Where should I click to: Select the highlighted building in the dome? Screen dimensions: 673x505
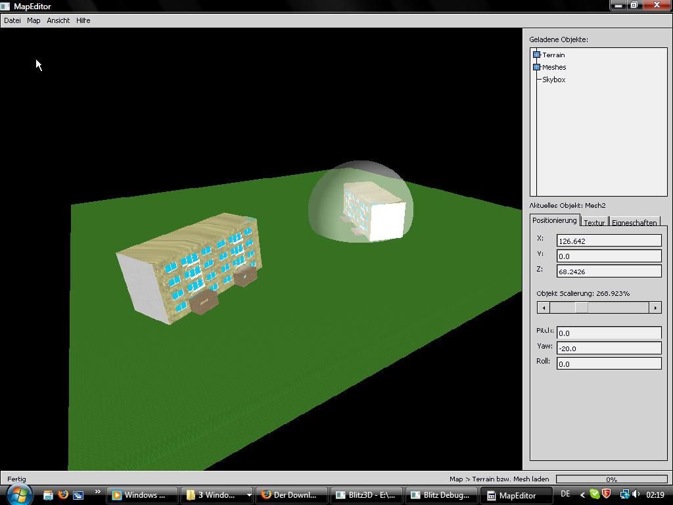(373, 210)
